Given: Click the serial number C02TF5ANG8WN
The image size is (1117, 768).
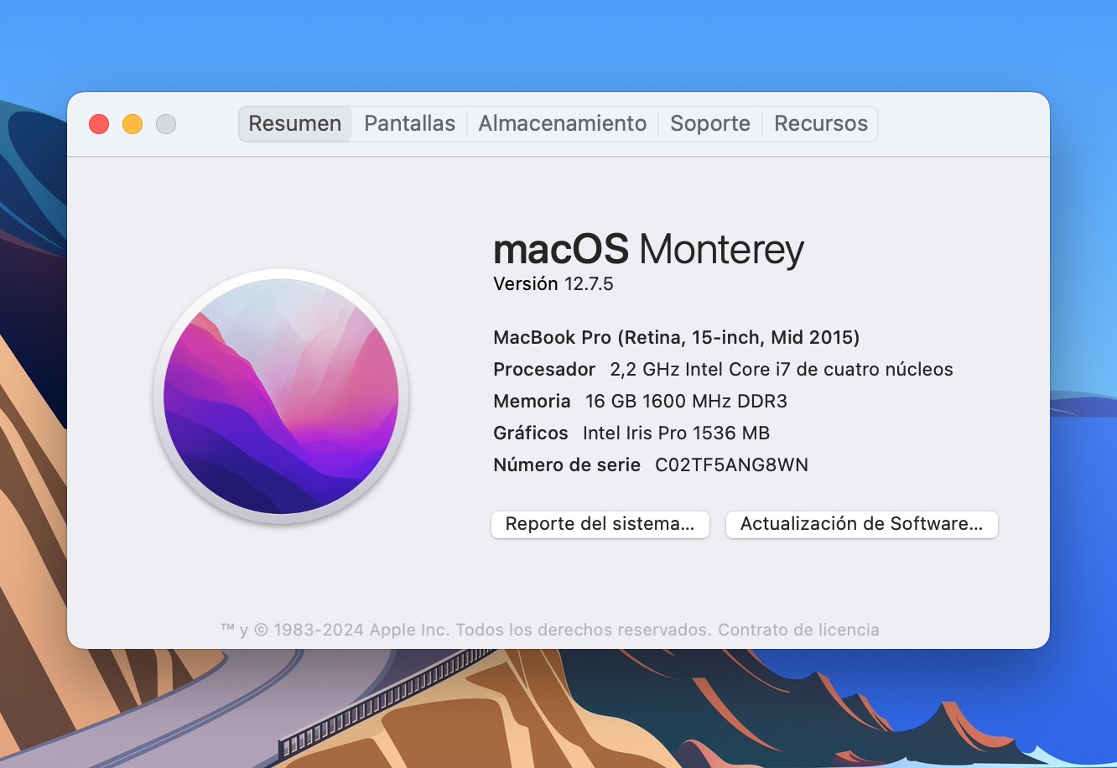Looking at the screenshot, I should pos(731,465).
